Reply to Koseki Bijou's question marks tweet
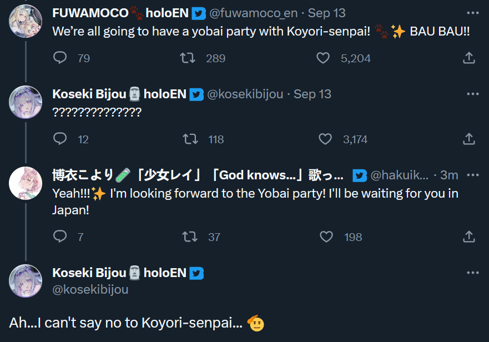 click(x=60, y=139)
